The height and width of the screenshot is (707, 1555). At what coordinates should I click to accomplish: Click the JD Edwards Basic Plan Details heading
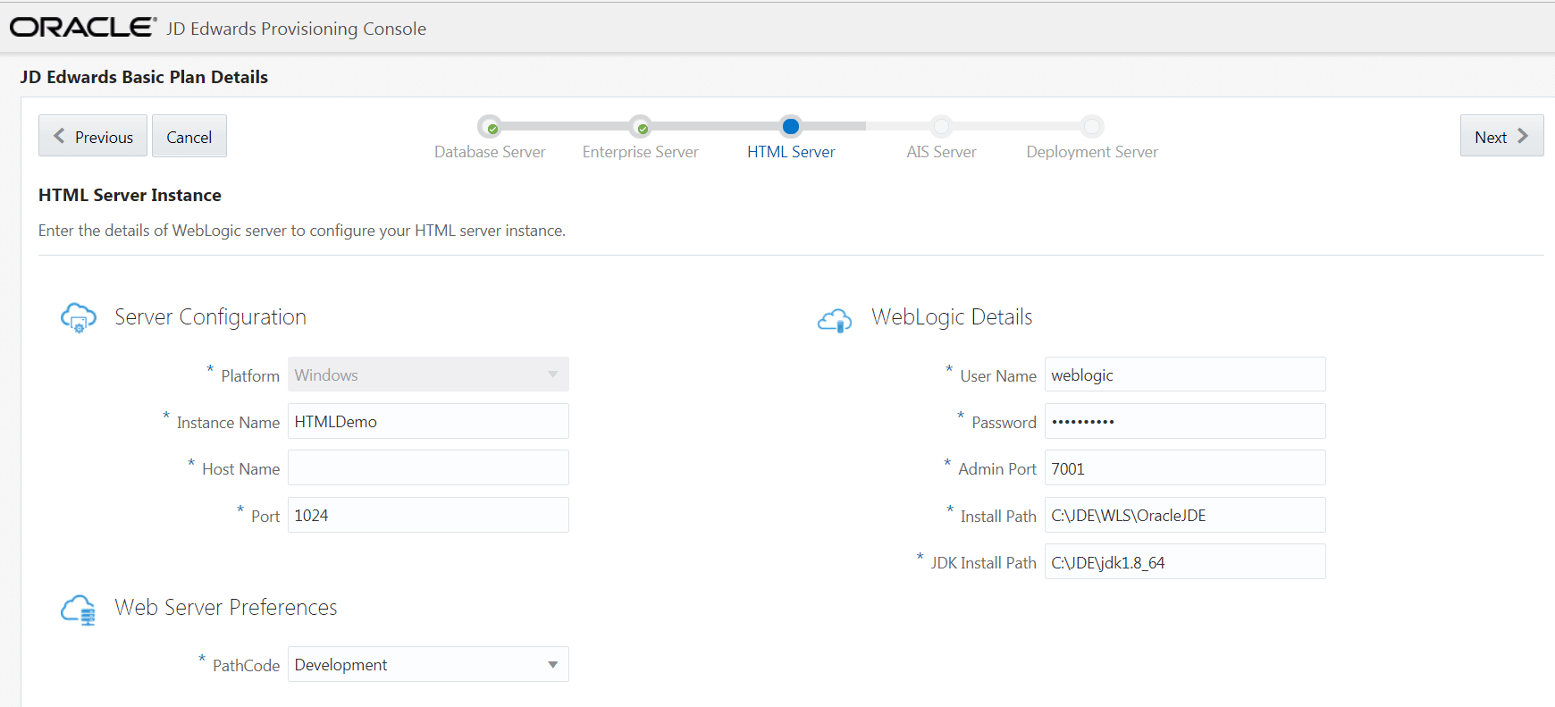[144, 77]
